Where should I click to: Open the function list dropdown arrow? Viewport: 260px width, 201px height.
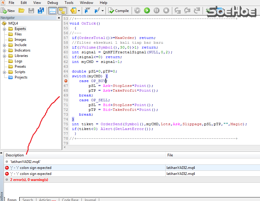[102, 11]
